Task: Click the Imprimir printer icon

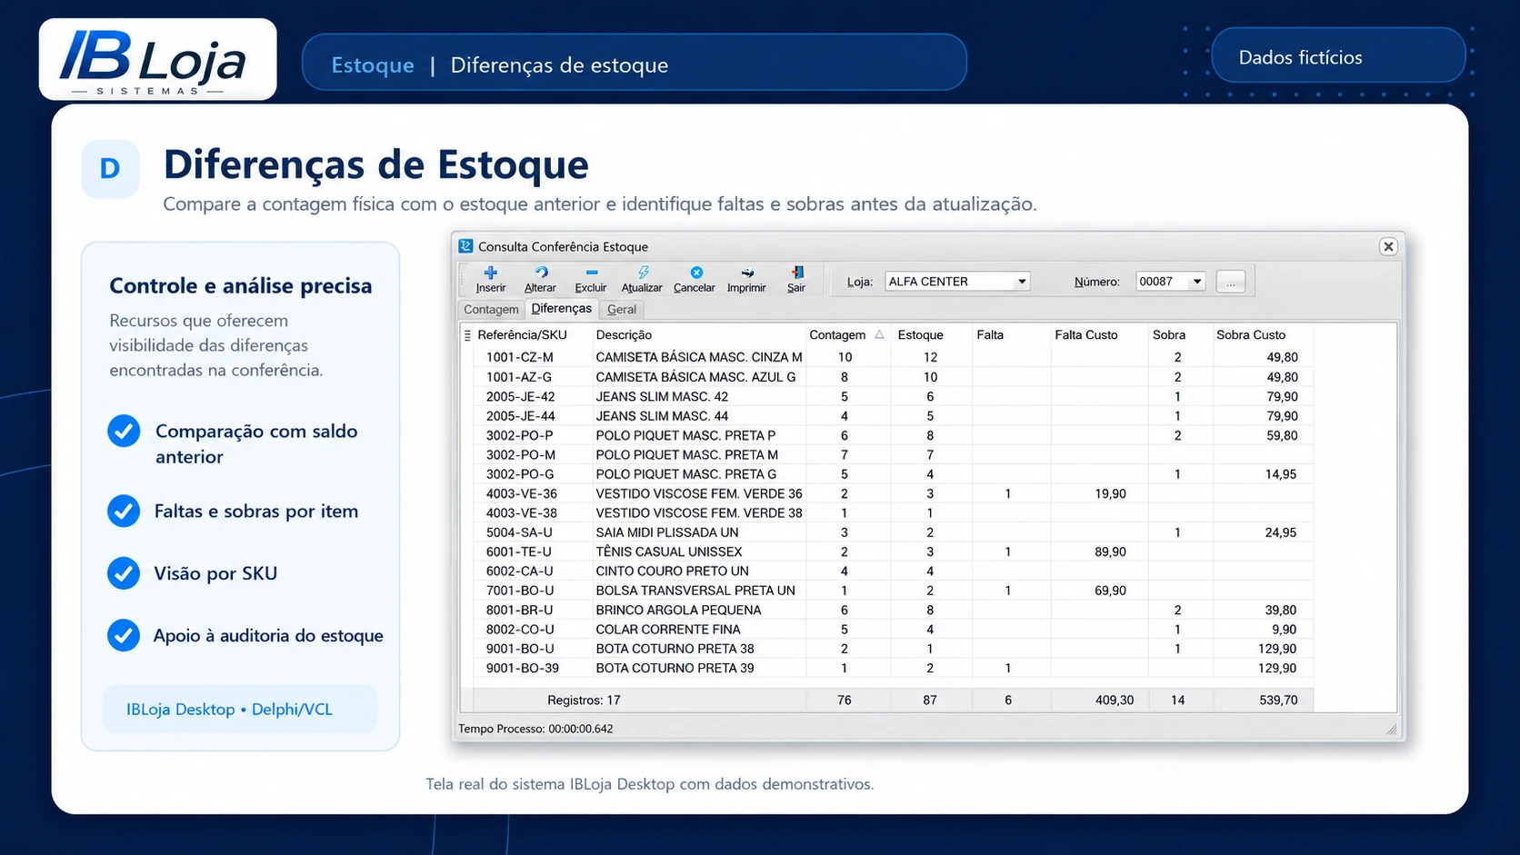Action: pyautogui.click(x=747, y=273)
